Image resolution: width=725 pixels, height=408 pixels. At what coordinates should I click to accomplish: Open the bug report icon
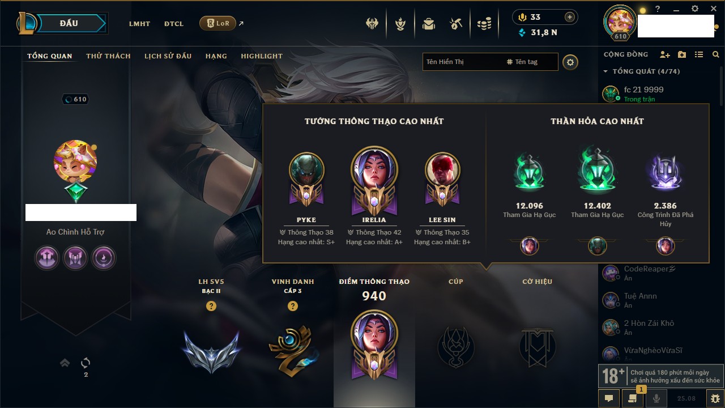pos(715,398)
